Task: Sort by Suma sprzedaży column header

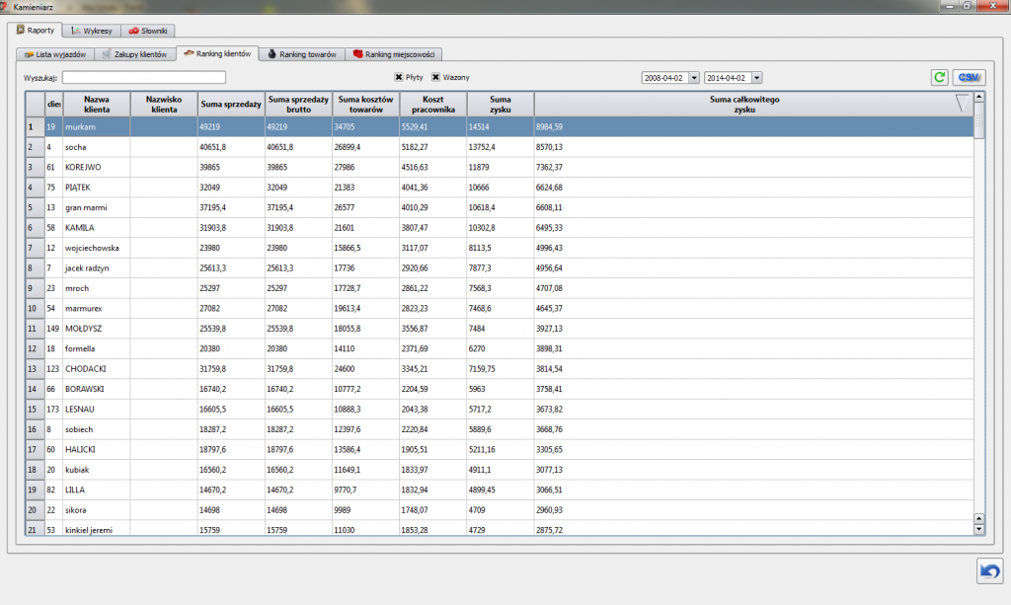Action: (x=231, y=105)
